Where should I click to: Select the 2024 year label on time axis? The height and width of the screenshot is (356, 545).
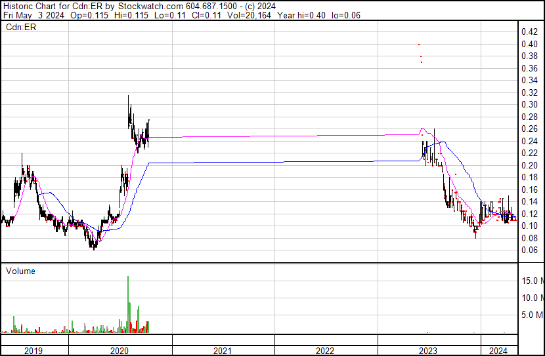[x=498, y=351]
